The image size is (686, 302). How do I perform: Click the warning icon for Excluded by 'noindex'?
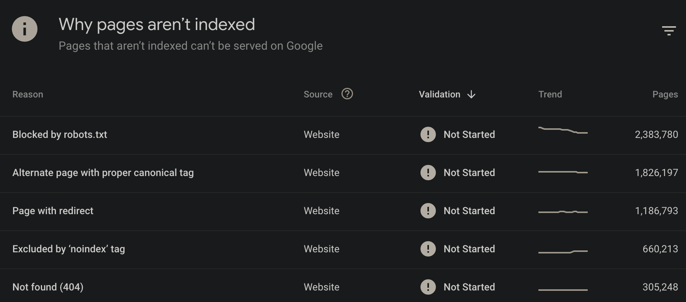pyautogui.click(x=428, y=249)
